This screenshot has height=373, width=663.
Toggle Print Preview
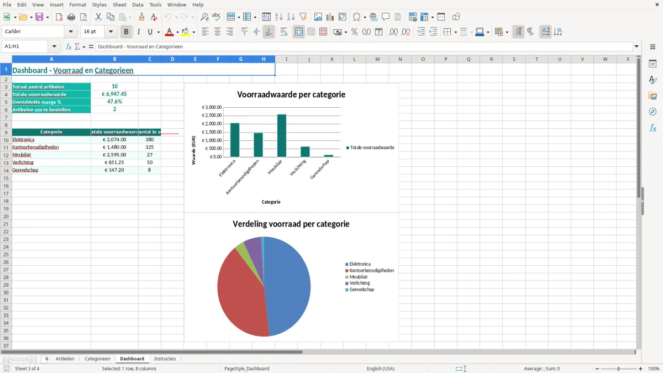[83, 17]
